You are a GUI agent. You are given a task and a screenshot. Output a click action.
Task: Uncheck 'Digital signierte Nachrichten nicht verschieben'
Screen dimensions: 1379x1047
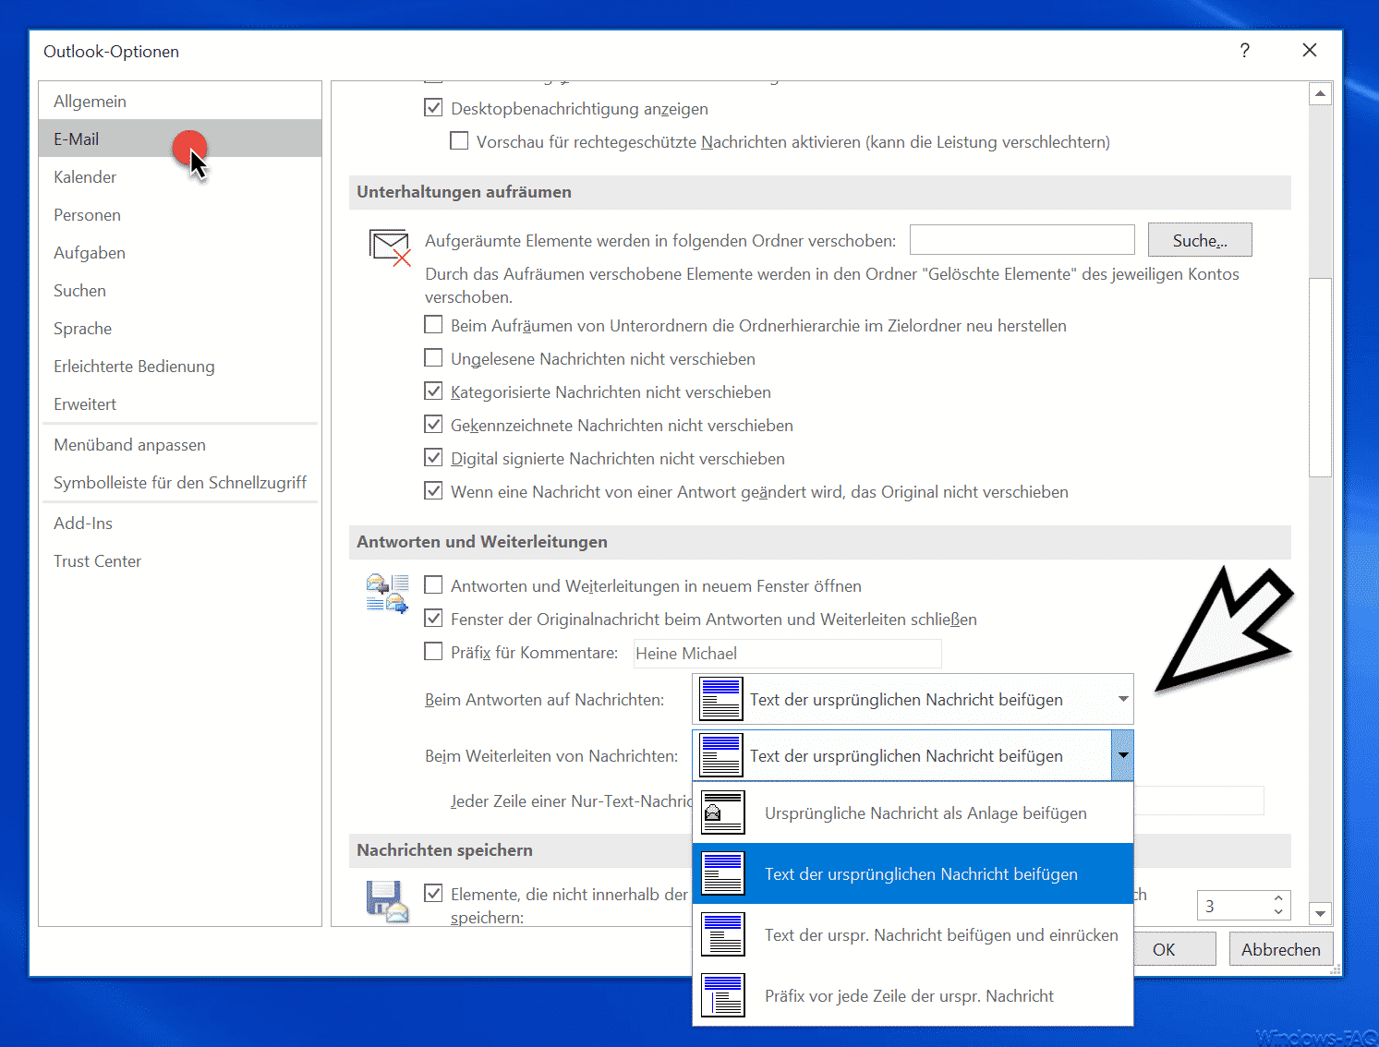click(x=433, y=458)
